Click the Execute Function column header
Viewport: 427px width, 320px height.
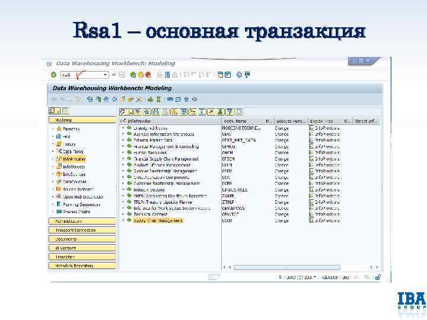[291, 121]
